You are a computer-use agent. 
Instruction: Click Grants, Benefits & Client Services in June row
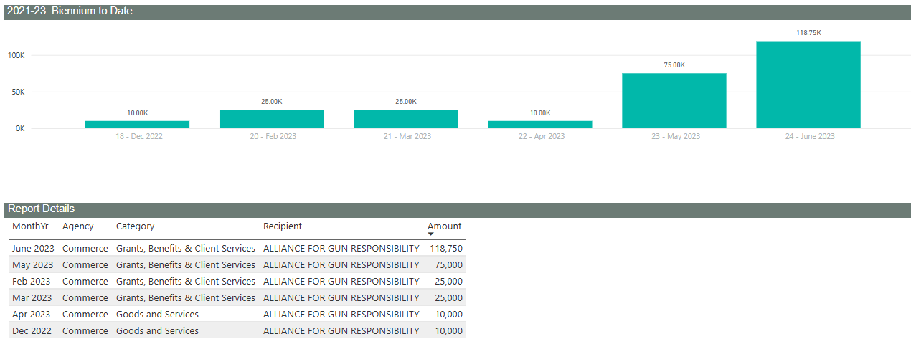tap(186, 249)
